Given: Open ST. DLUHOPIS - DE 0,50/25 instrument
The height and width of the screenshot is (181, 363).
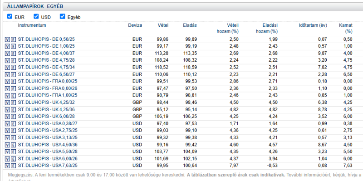Looking at the screenshot, I should 46,39.
